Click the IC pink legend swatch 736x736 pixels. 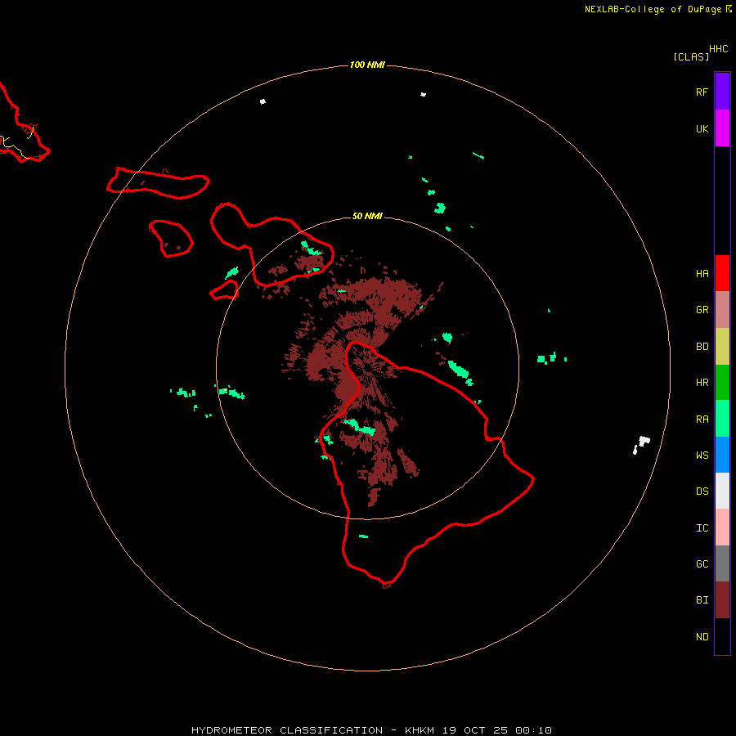point(722,527)
